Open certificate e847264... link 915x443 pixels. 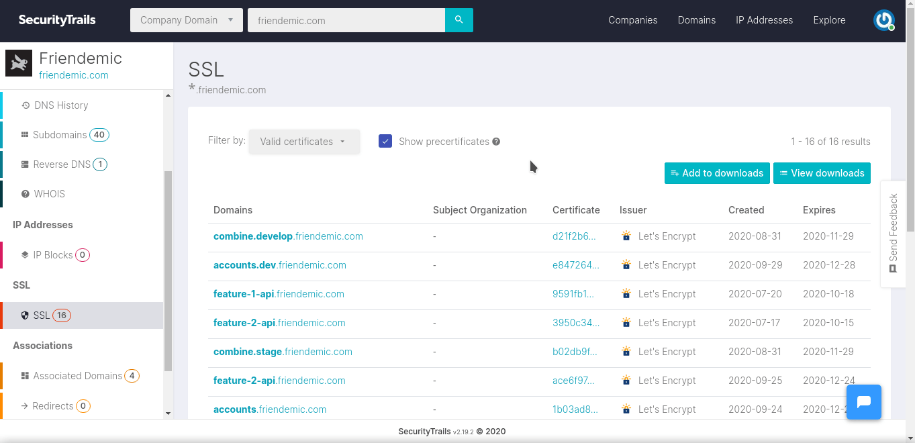pyautogui.click(x=576, y=265)
